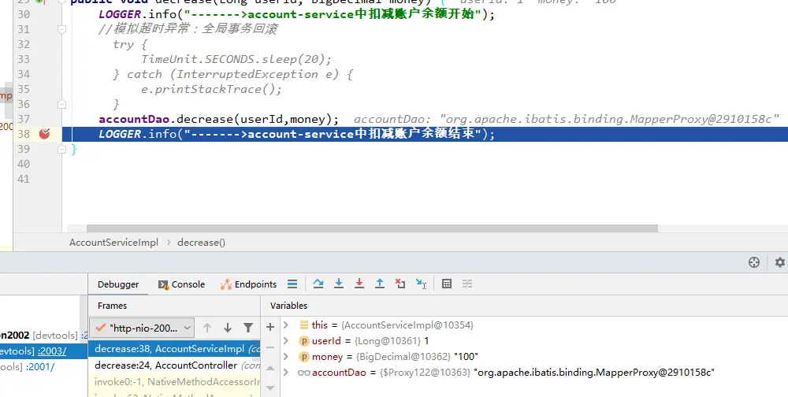The width and height of the screenshot is (788, 397).
Task: Click the decrease() breadcrumb
Action: pyautogui.click(x=201, y=243)
